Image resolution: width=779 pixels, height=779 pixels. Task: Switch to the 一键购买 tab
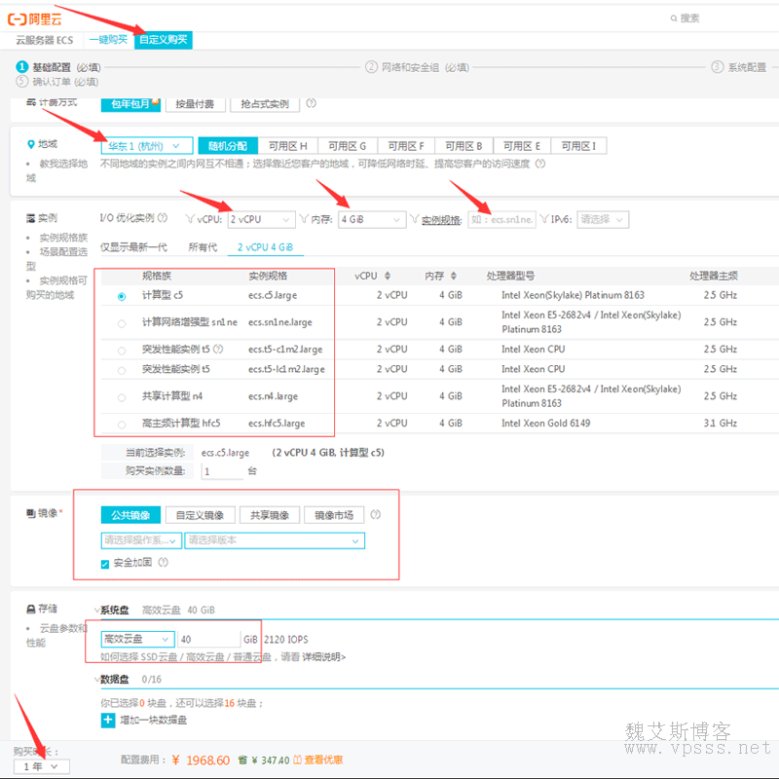[108, 40]
